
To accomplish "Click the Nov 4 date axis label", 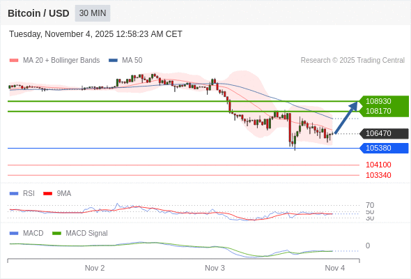I will coord(335,268).
